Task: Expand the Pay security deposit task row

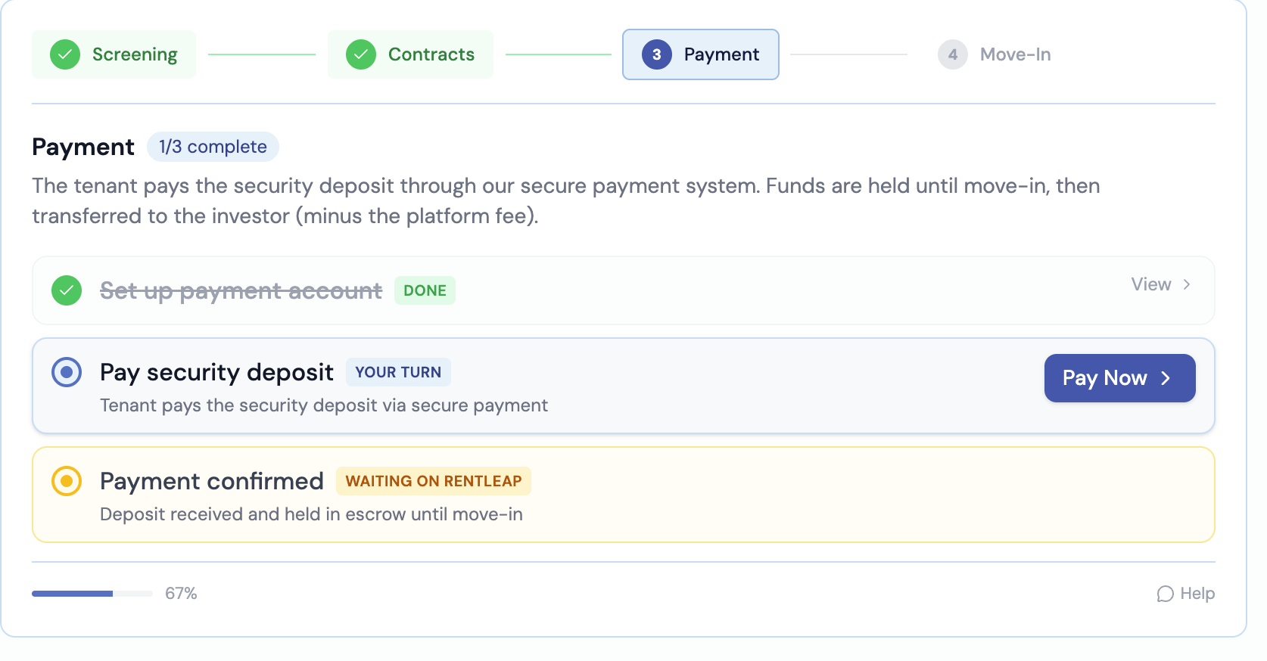Action: click(x=681, y=387)
